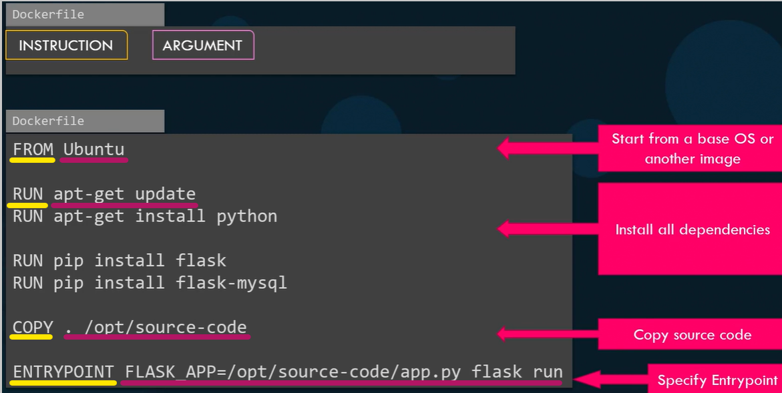Select the pink-underlined Ubuntu argument
The image size is (782, 393).
click(93, 149)
